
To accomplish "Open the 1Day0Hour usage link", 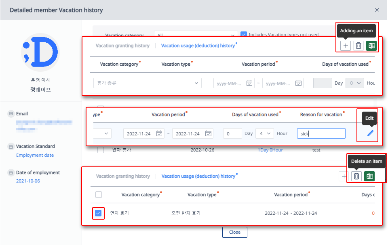I will click(x=271, y=149).
